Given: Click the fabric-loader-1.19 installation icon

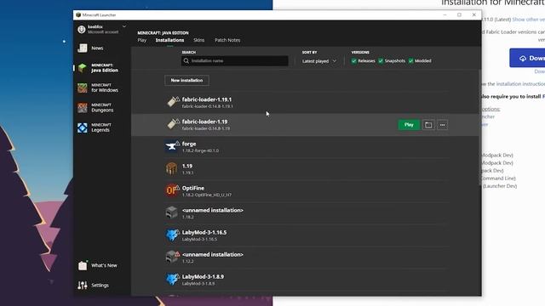Looking at the screenshot, I should point(172,124).
